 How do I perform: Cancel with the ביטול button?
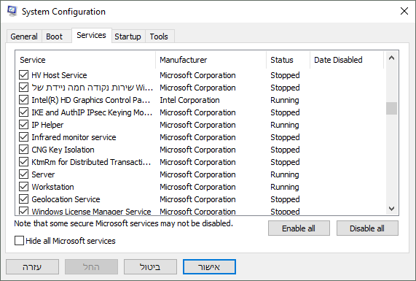pos(150,266)
